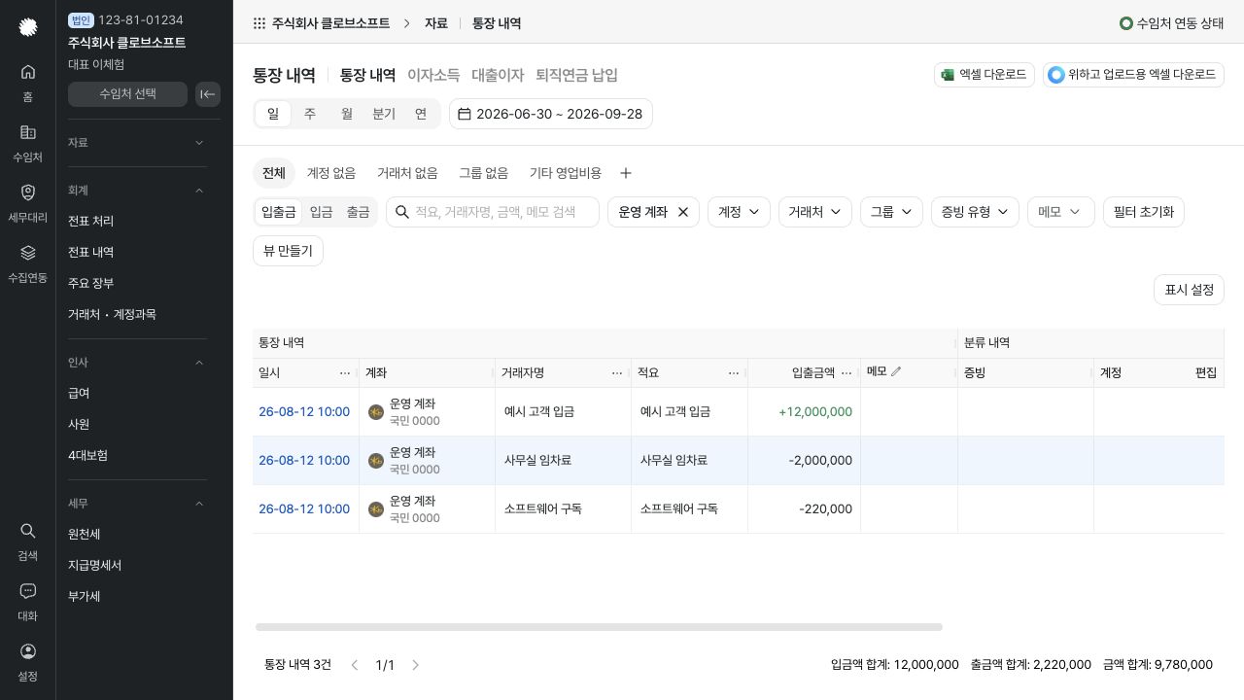Viewport: 1244px width, 700px height.
Task: Open the app grid icon before 주식회사 클로브소프트
Action: 259,23
